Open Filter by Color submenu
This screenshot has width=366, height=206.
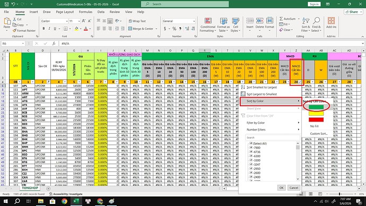point(271,123)
